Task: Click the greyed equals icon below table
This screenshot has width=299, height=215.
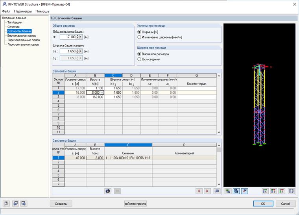Action: coord(117,191)
